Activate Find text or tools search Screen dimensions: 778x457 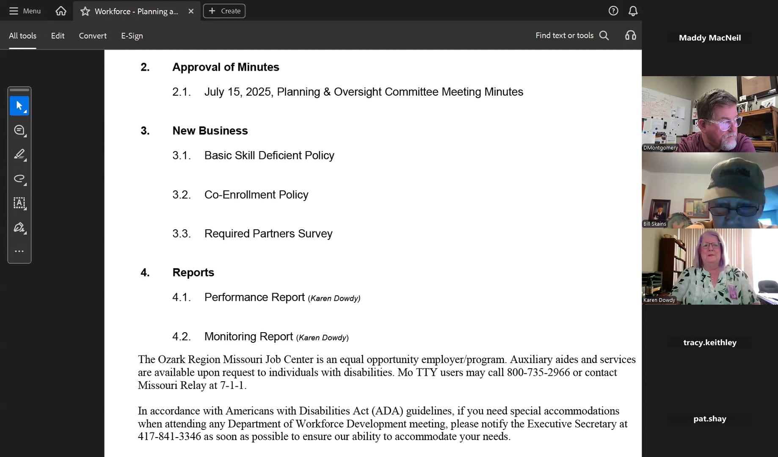[x=604, y=36]
